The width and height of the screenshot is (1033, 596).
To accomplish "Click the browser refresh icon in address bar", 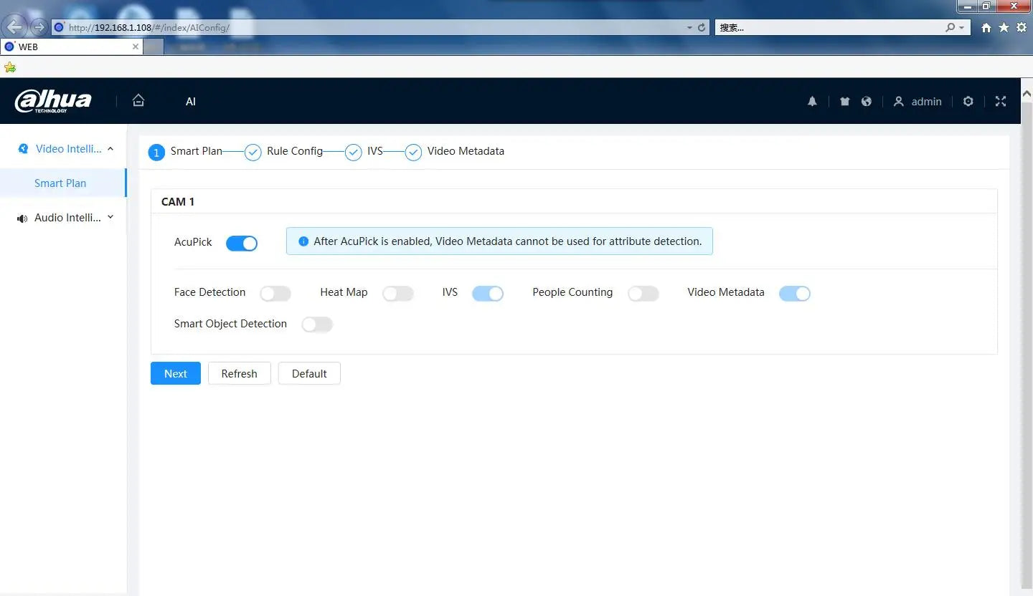I will click(702, 27).
